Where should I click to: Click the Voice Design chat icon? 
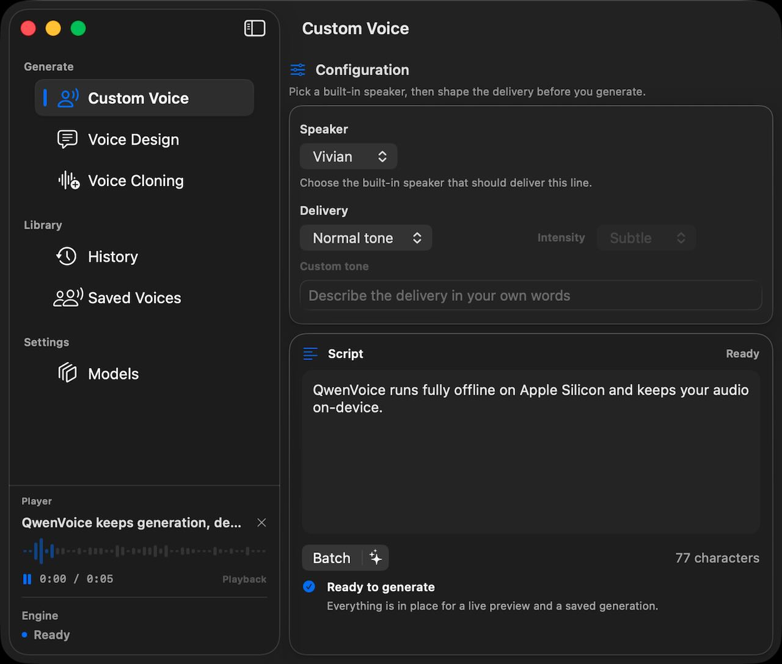[67, 139]
